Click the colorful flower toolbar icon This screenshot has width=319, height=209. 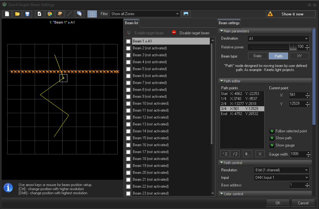pyautogui.click(x=49, y=14)
